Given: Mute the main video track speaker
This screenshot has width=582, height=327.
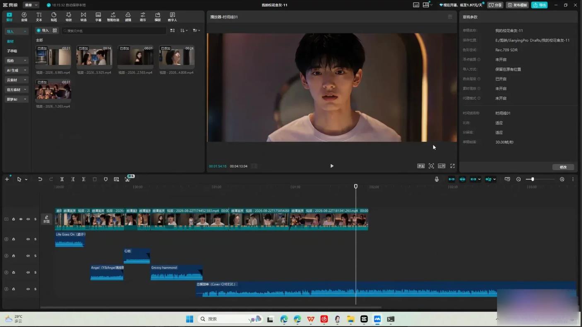Looking at the screenshot, I should pos(28,219).
